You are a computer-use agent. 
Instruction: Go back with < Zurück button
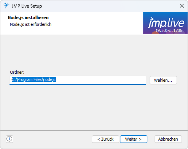coord(106,139)
